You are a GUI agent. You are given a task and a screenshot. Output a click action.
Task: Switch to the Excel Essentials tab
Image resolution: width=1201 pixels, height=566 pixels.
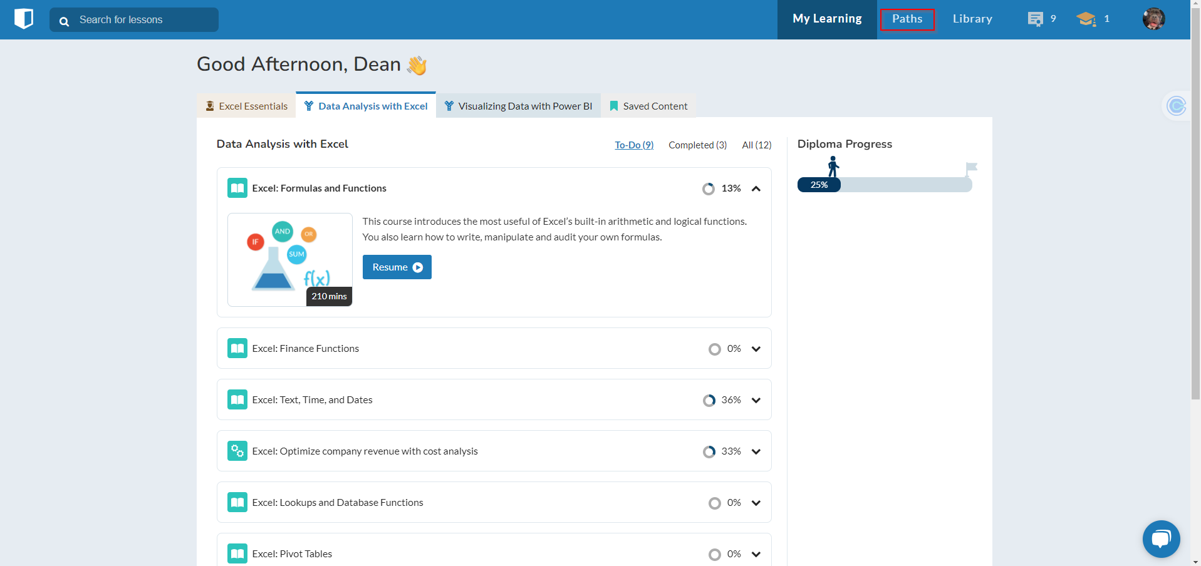246,106
